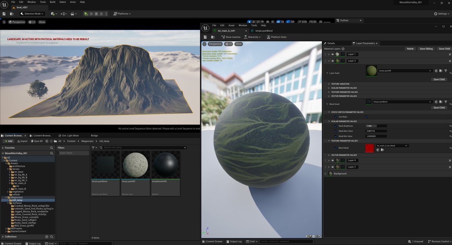
Task: Remove Layer 1 with its X icon
Action: (450, 54)
